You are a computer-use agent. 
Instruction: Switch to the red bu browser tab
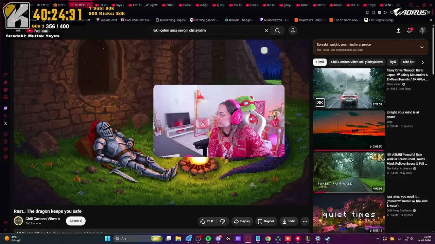(x=269, y=5)
